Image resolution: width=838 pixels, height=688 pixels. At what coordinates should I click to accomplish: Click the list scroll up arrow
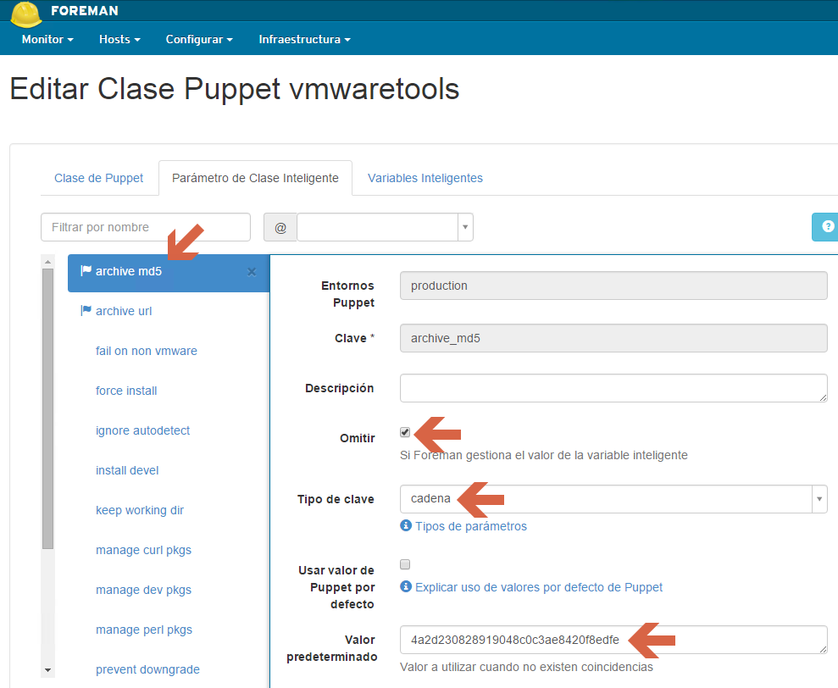coord(48,262)
